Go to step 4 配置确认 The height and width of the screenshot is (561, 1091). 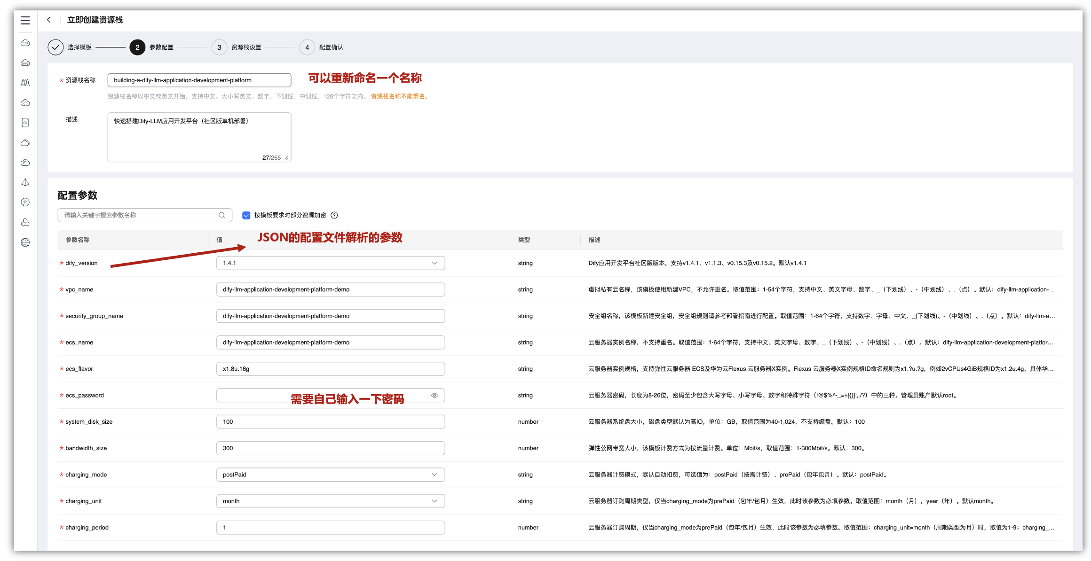click(307, 47)
